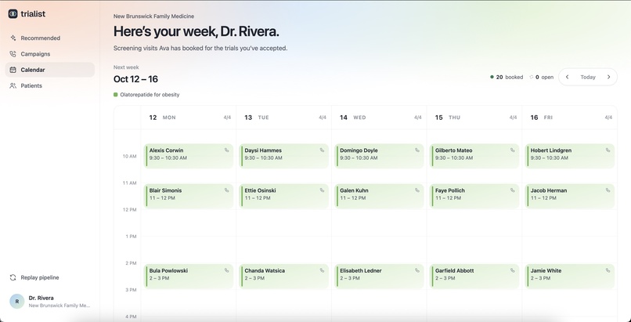Click the 0 open count

click(x=544, y=77)
